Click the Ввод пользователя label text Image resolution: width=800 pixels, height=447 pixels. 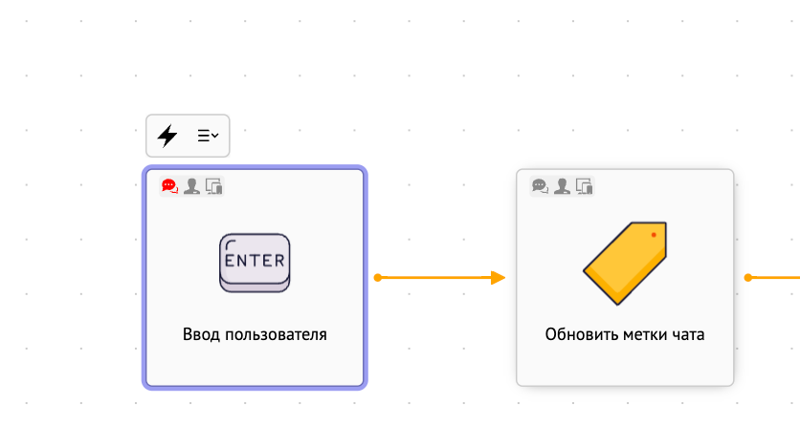255,334
